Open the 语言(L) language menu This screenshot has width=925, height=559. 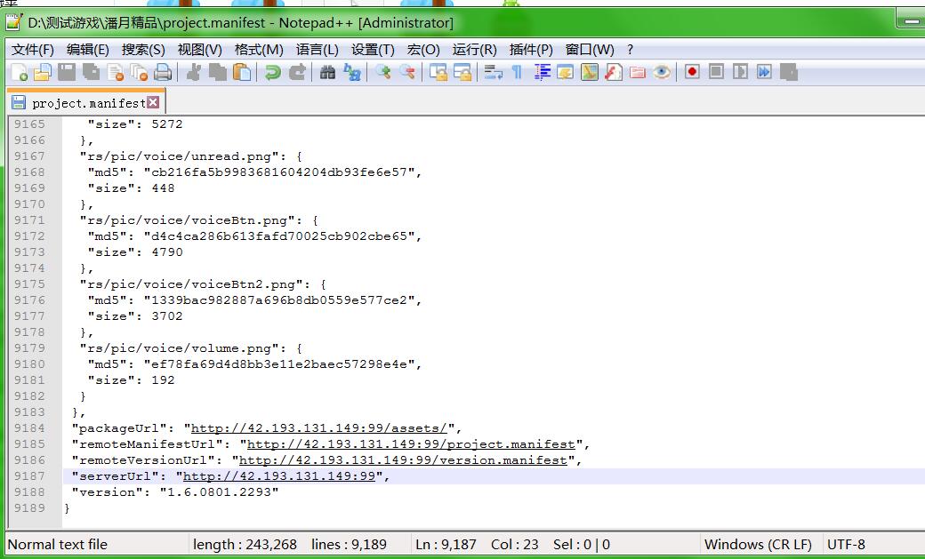tap(317, 50)
